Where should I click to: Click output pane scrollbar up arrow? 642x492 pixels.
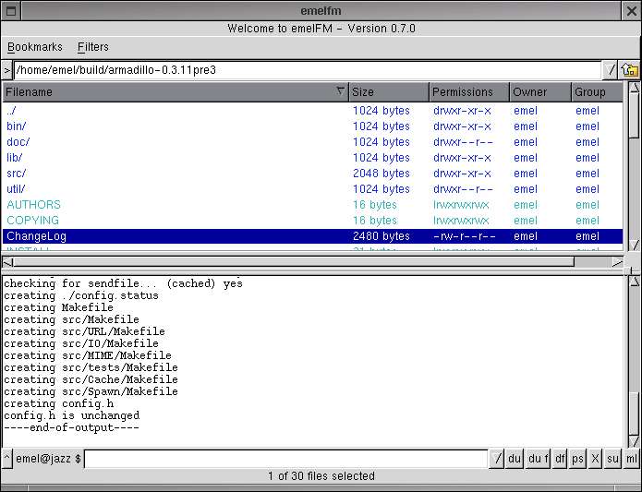point(634,282)
